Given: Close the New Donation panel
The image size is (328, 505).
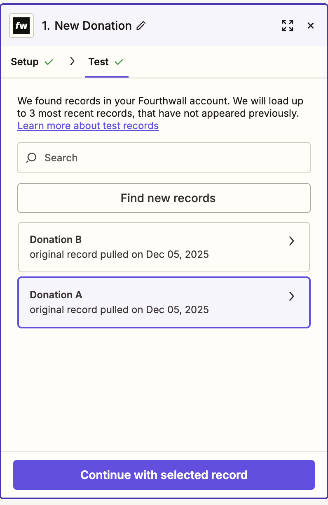Looking at the screenshot, I should tap(311, 26).
